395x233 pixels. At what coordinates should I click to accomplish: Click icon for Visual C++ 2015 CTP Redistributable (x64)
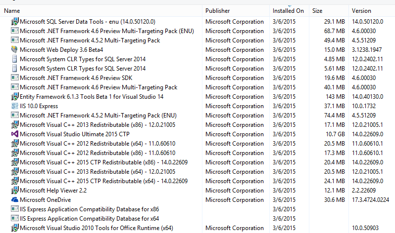click(15, 181)
